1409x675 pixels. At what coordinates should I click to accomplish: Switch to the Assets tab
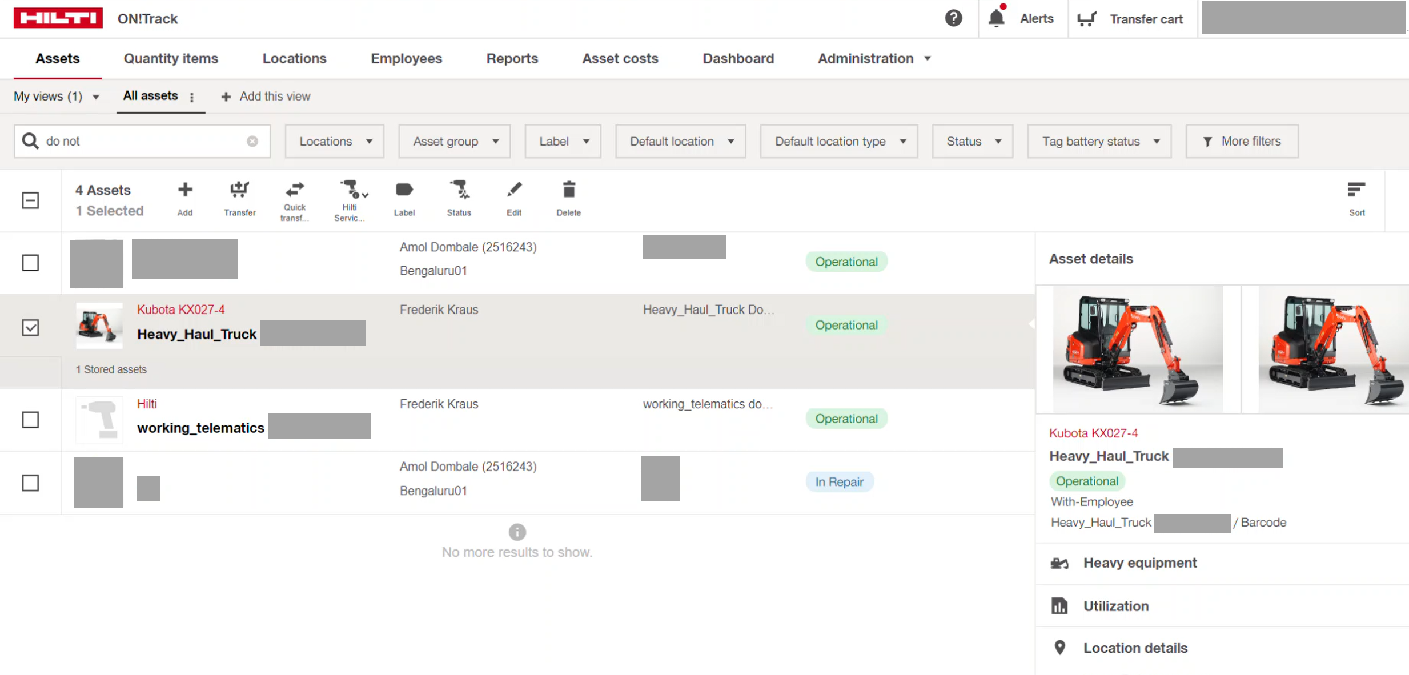click(57, 58)
